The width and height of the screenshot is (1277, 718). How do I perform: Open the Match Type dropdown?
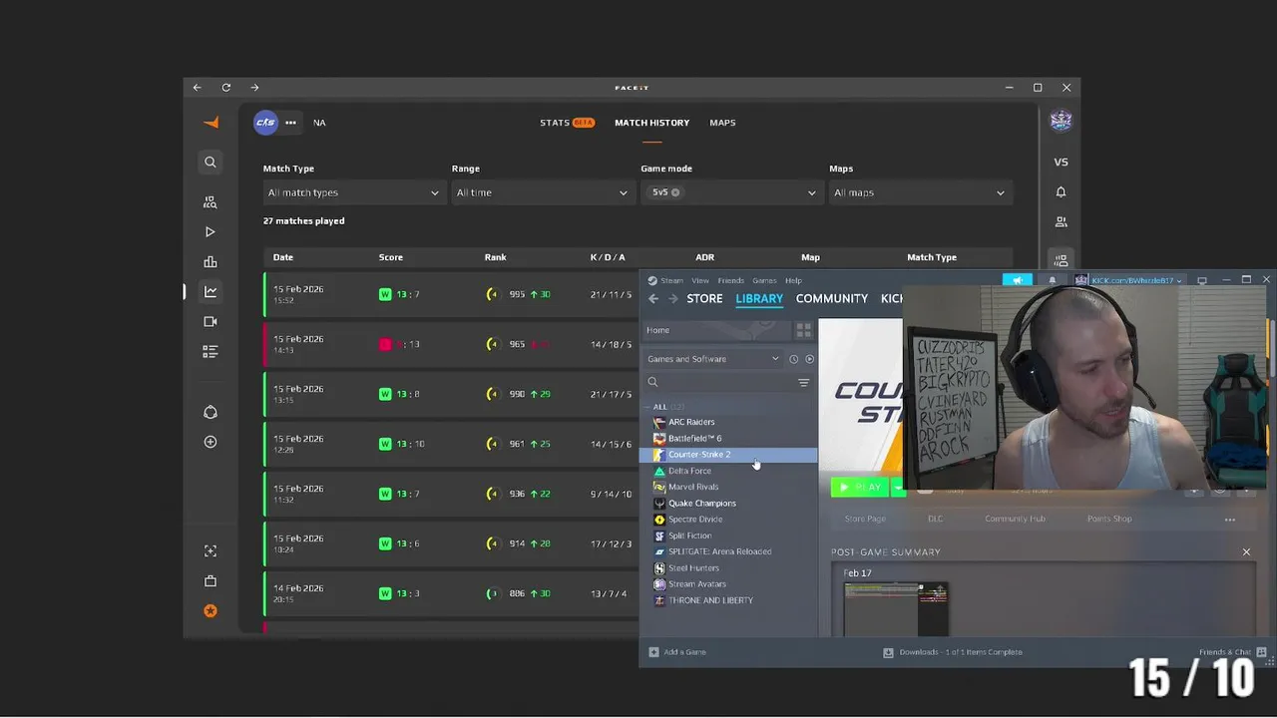(353, 192)
